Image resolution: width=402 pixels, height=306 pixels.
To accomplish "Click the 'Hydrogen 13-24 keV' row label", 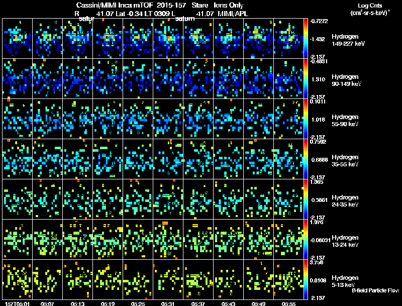I will [345, 241].
